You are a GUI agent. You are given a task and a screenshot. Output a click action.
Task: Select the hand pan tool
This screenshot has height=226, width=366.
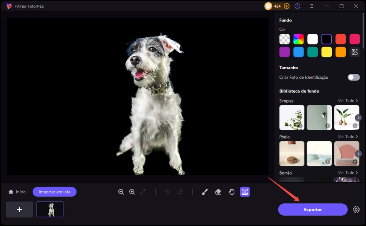pyautogui.click(x=232, y=192)
